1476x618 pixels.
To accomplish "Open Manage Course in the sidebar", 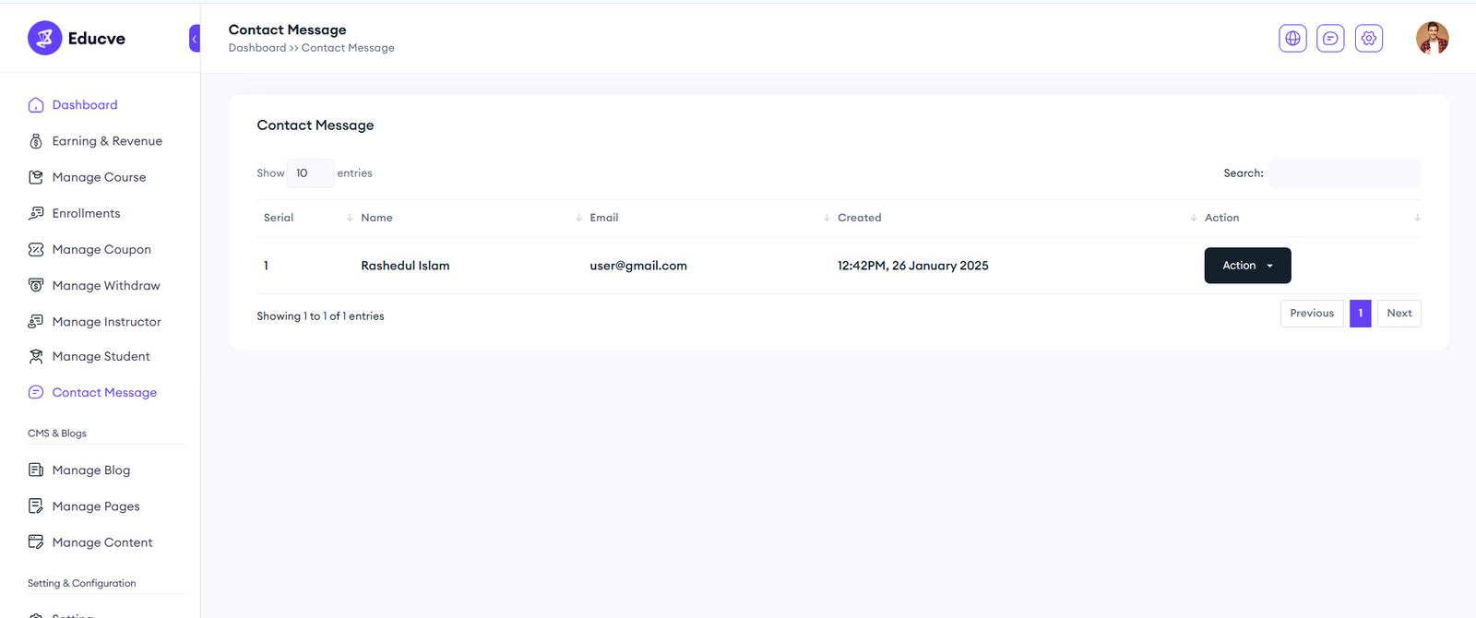I will click(99, 177).
